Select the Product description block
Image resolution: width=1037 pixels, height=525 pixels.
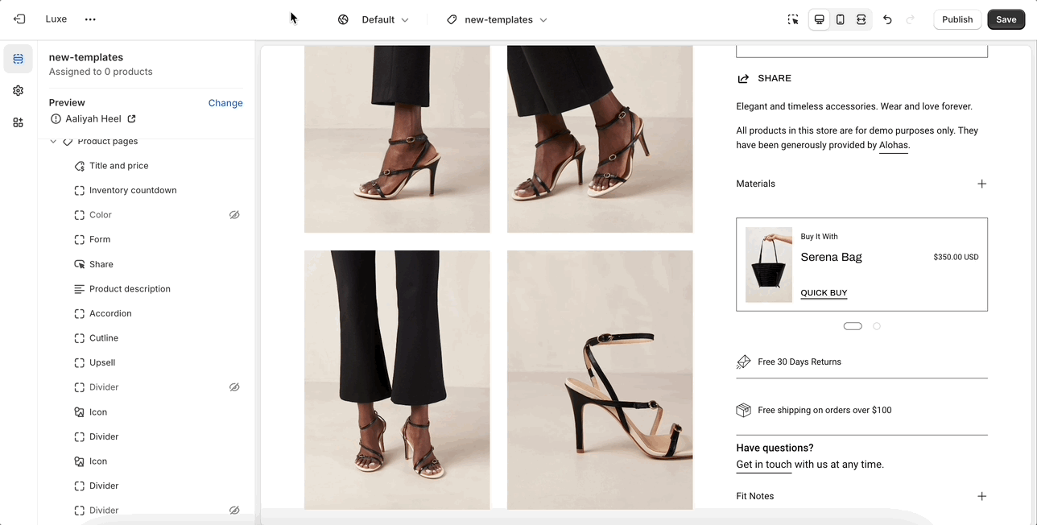(x=130, y=289)
